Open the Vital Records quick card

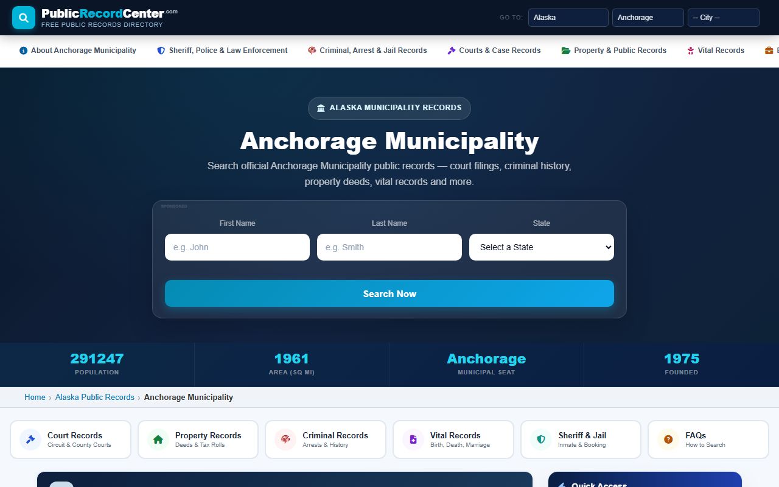(x=453, y=440)
